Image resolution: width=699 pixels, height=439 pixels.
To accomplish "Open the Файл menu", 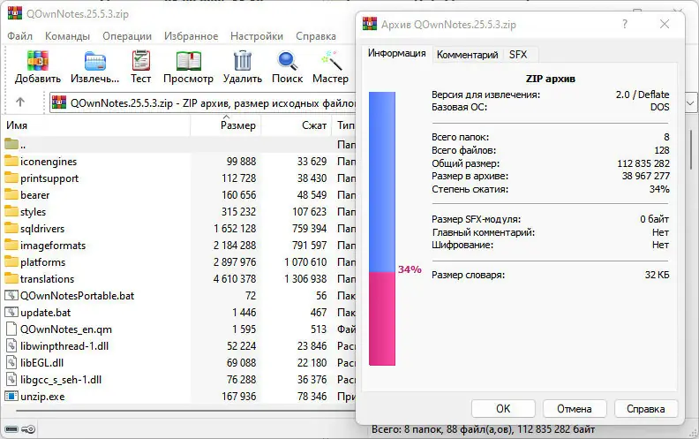I will pos(19,36).
